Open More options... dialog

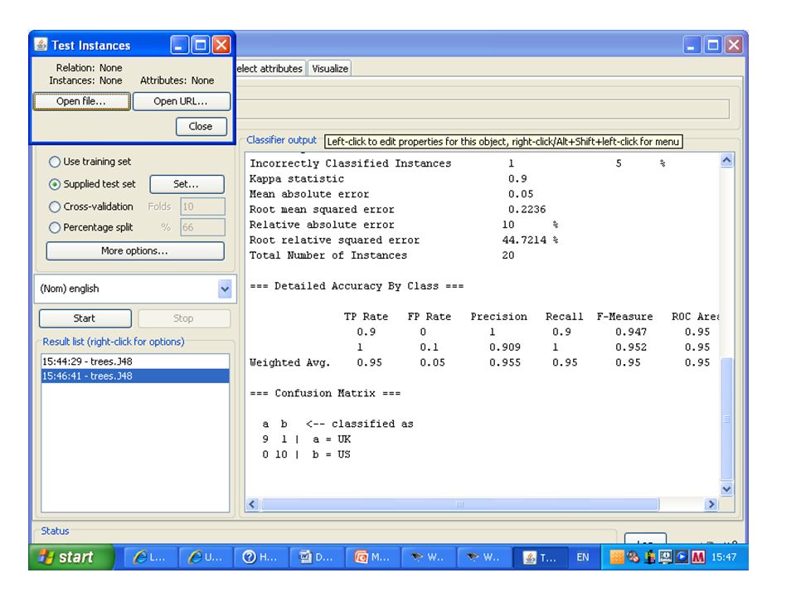point(135,250)
